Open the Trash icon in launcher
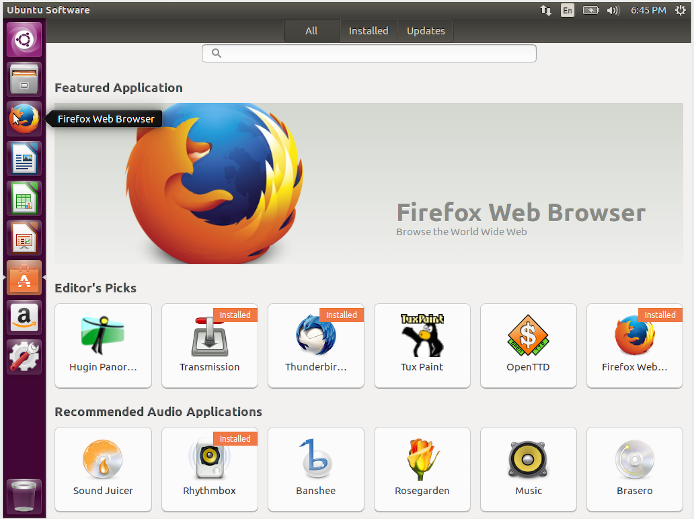Image resolution: width=694 pixels, height=519 pixels. pyautogui.click(x=24, y=496)
